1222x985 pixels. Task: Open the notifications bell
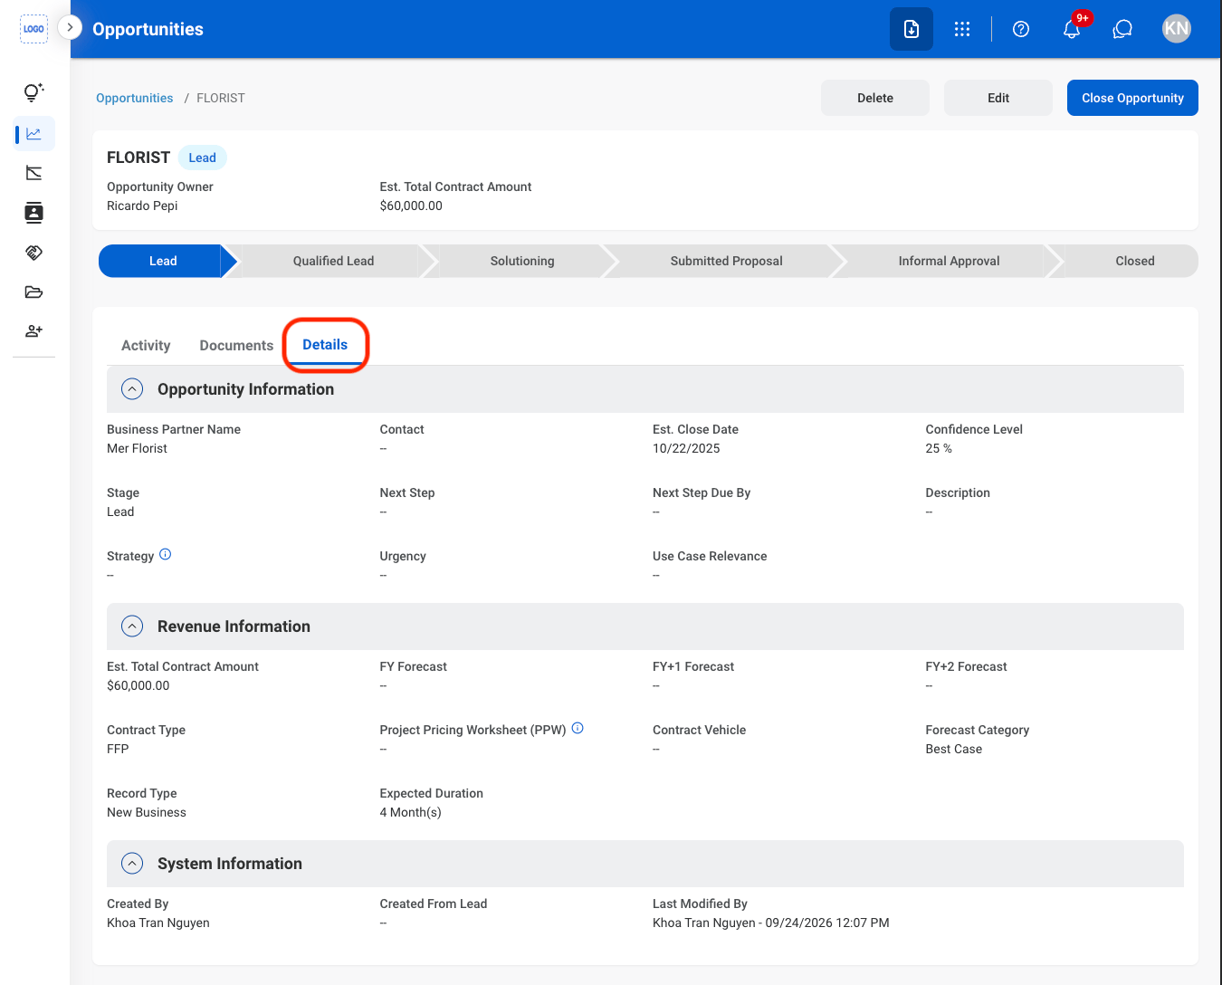click(1072, 29)
